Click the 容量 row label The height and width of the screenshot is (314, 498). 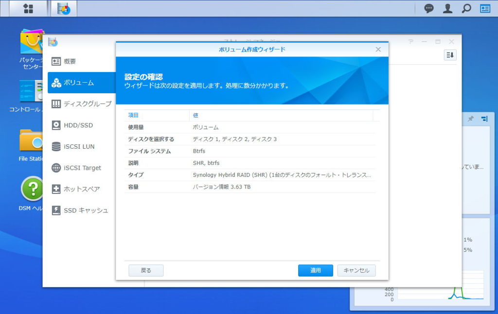tap(133, 187)
